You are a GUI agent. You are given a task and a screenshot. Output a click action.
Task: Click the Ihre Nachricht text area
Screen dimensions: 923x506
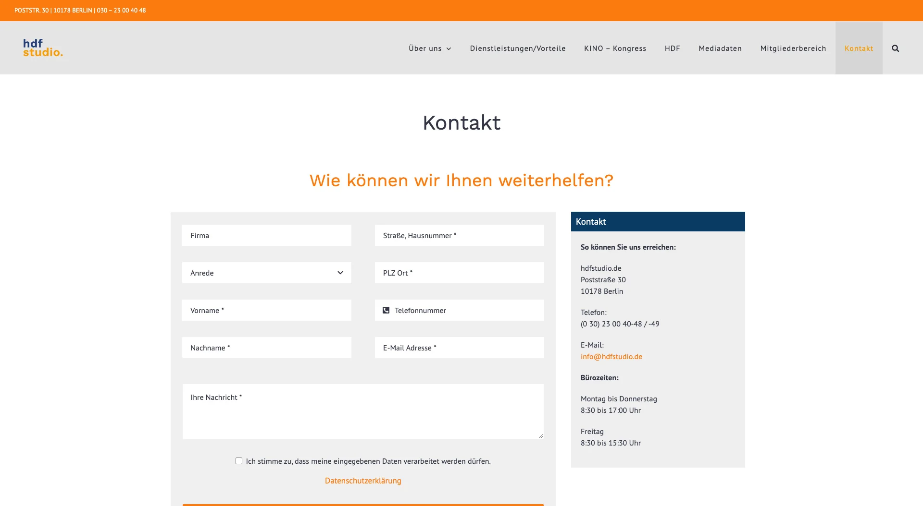pyautogui.click(x=363, y=411)
